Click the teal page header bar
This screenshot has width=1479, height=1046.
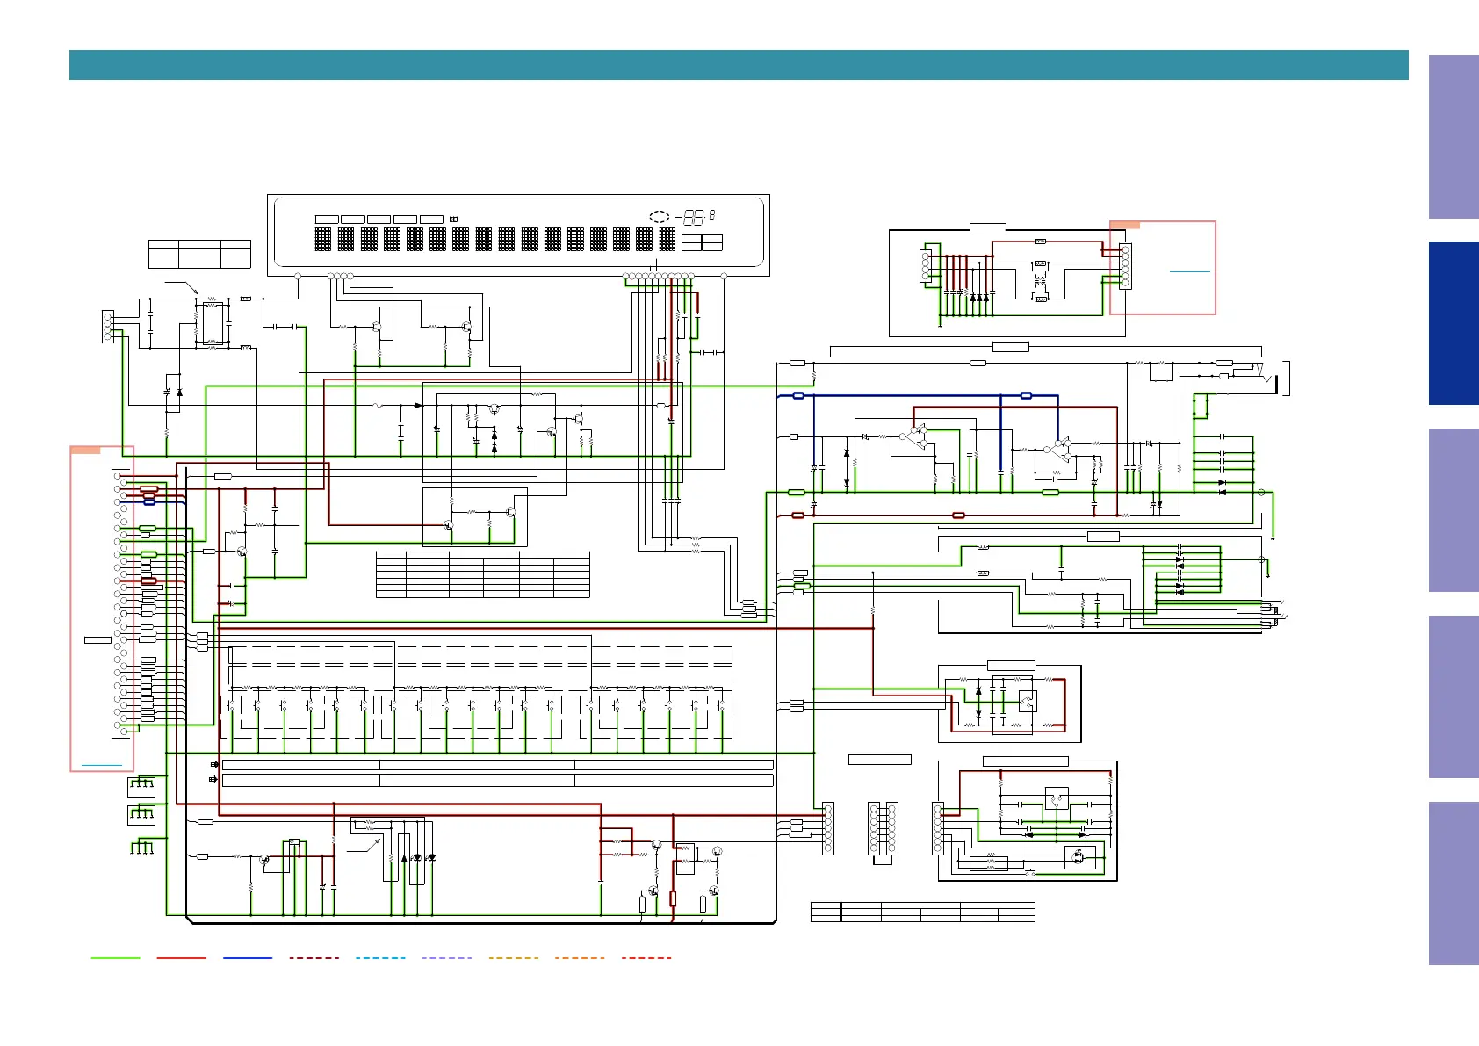[x=739, y=65]
